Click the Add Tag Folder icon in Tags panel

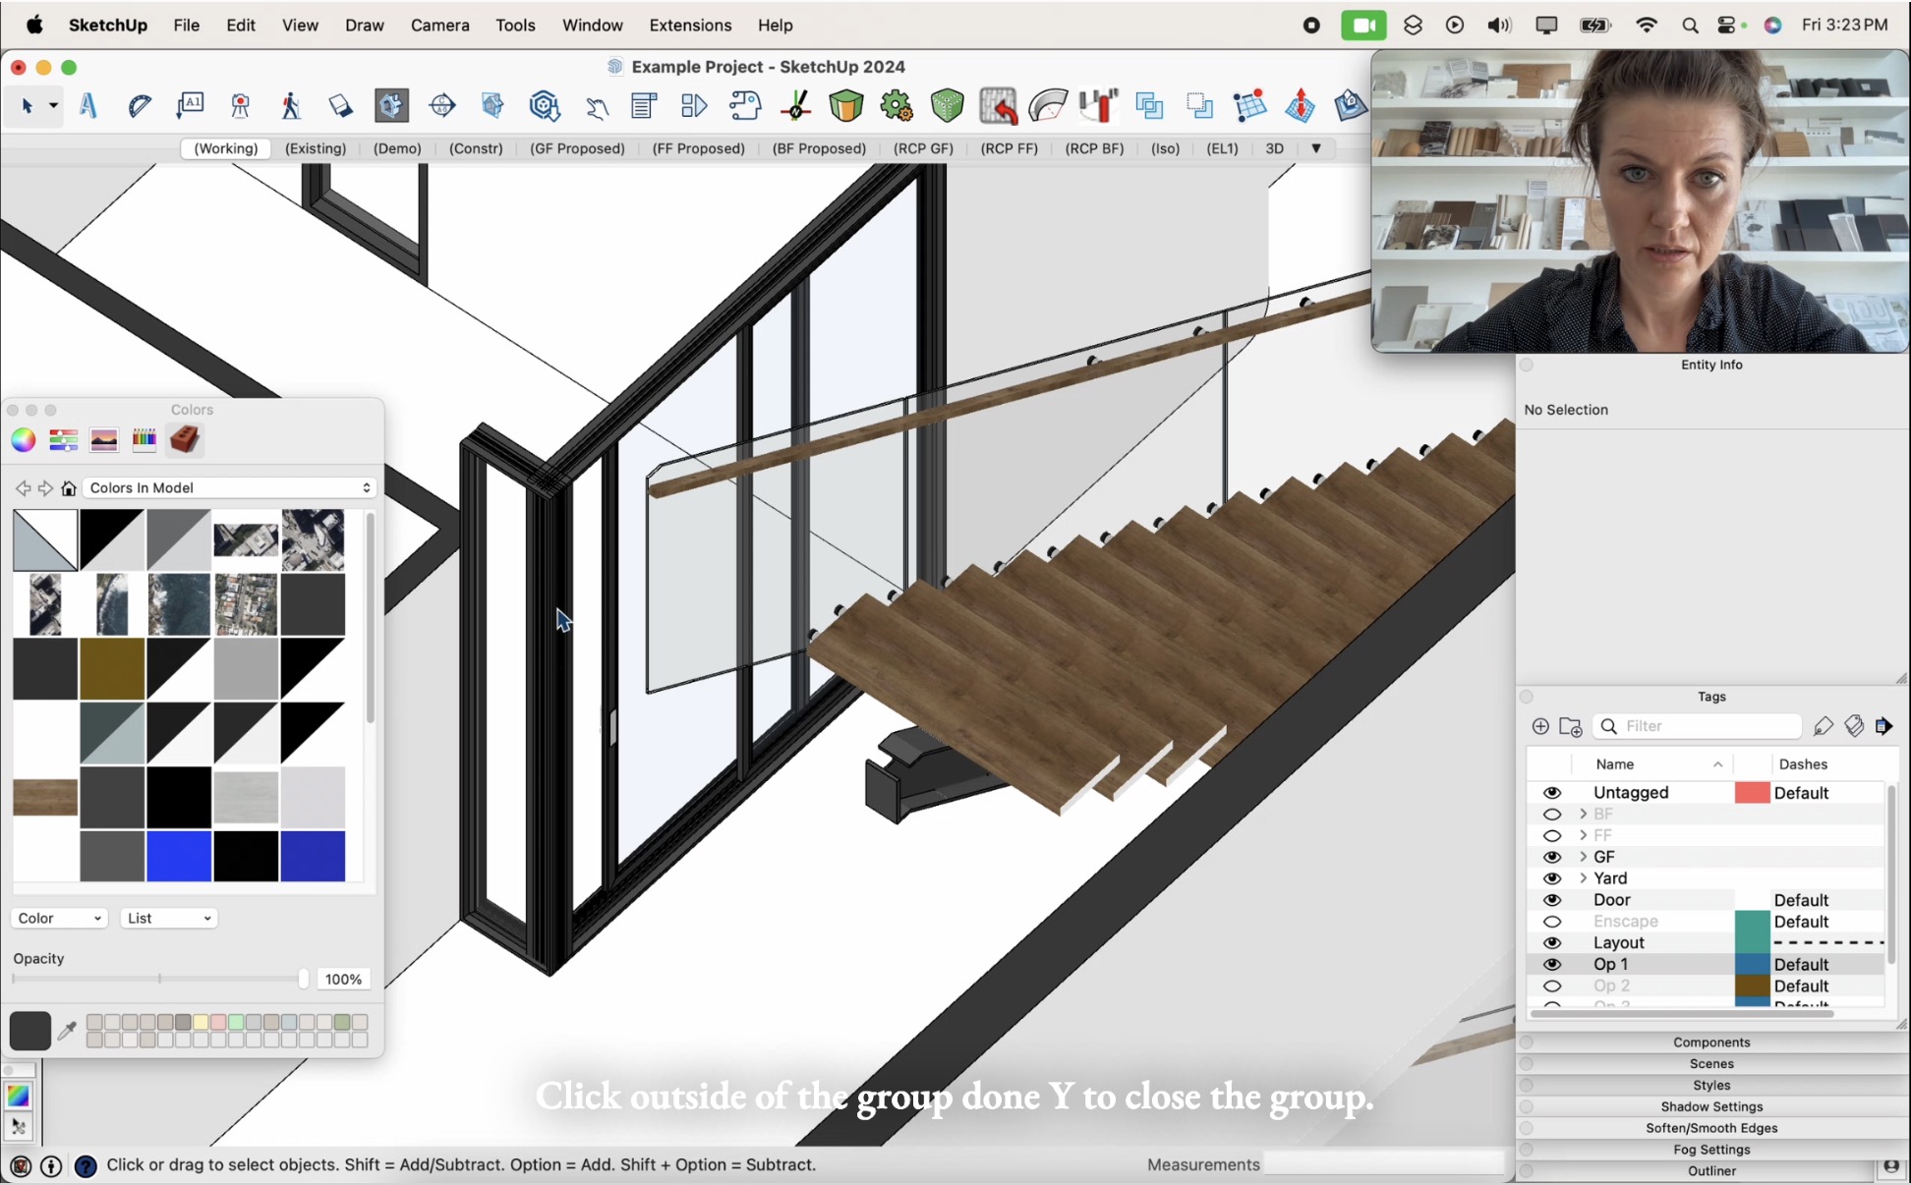pos(1571,727)
